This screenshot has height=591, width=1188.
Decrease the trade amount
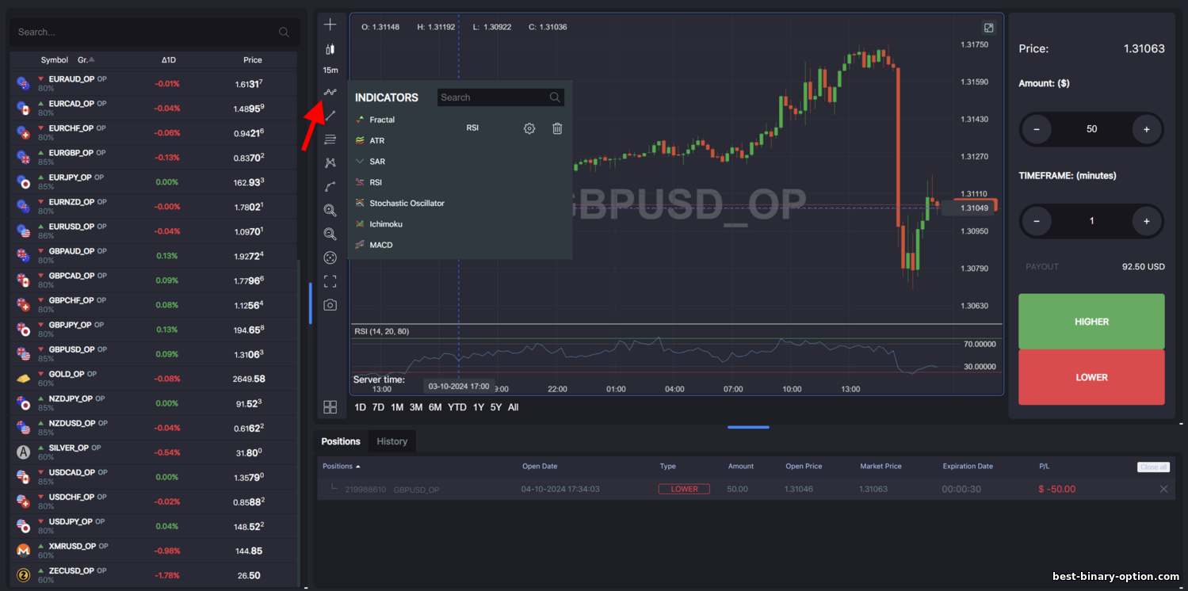1037,129
